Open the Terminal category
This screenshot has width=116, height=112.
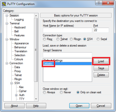point(14,23)
